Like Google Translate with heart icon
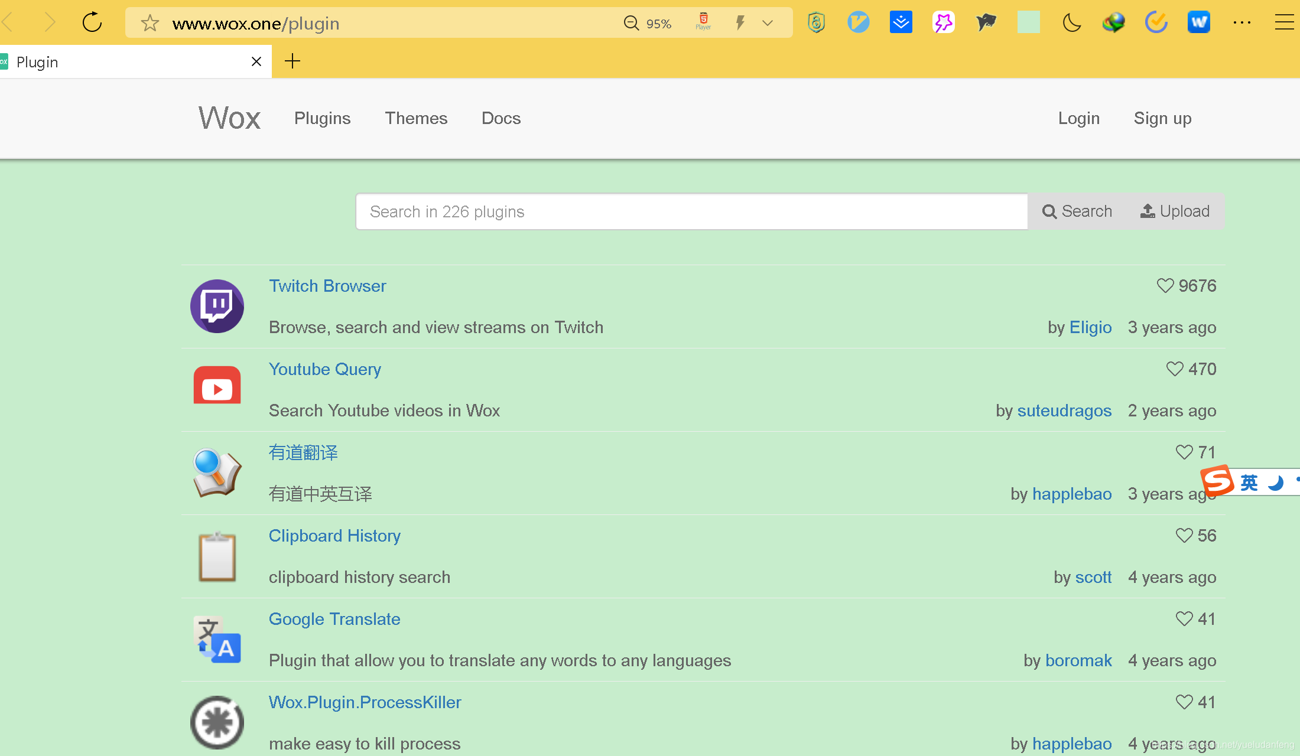 1184,619
